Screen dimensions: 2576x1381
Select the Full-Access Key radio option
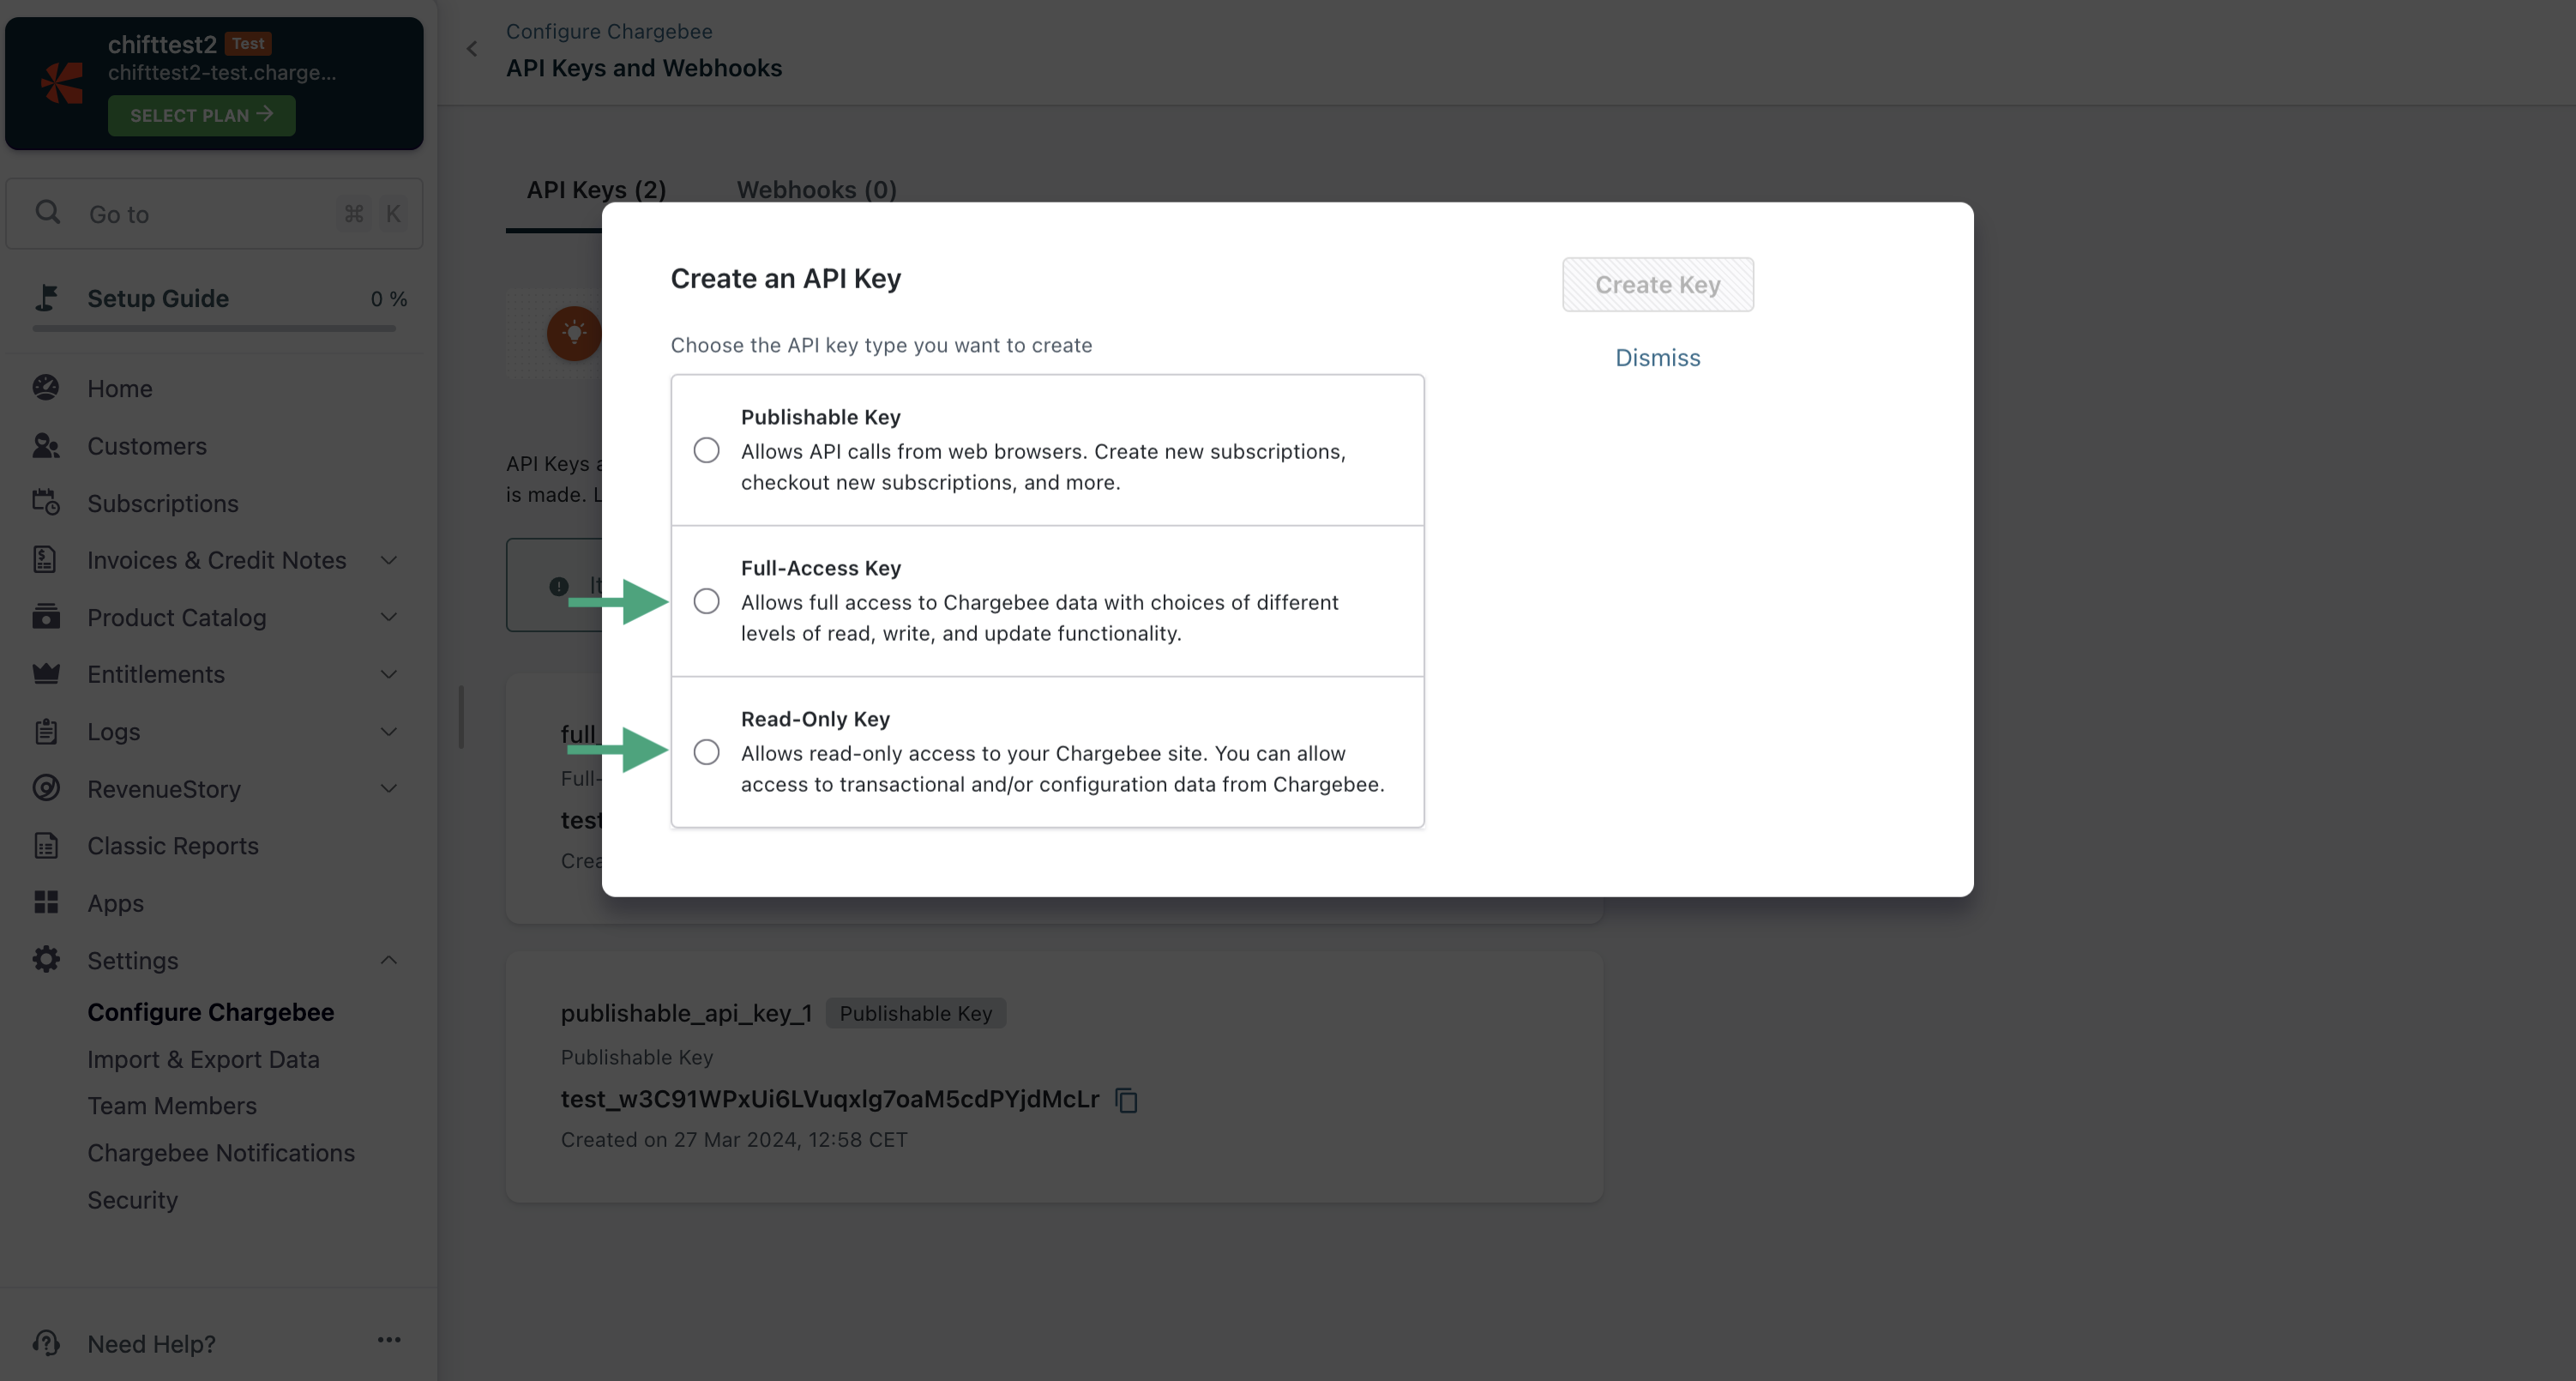click(706, 602)
